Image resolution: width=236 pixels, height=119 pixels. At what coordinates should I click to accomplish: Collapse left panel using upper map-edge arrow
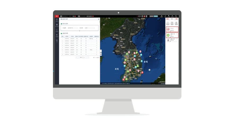[101, 51]
